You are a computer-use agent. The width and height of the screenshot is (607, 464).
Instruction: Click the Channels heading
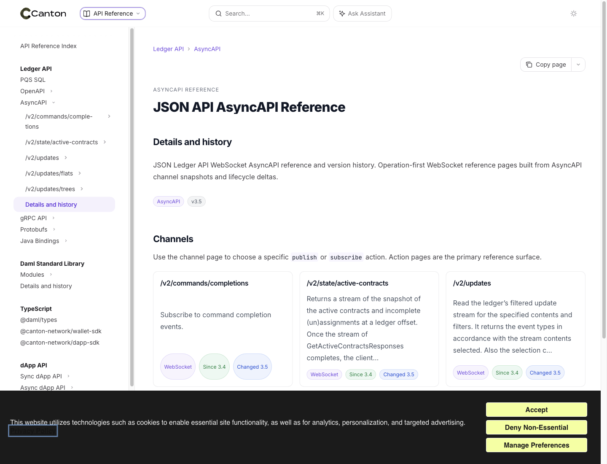click(x=173, y=239)
